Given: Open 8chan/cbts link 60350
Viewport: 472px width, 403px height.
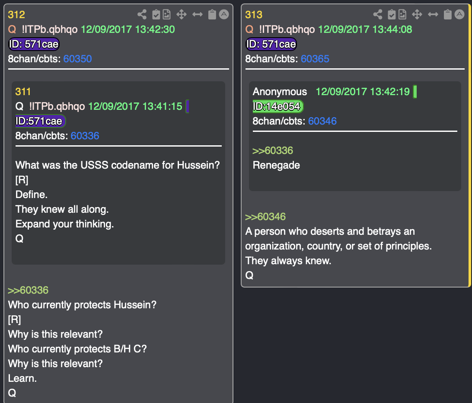Looking at the screenshot, I should [77, 59].
